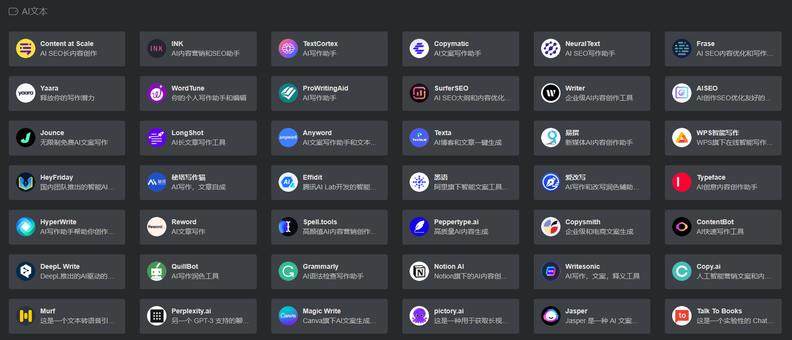792x340 pixels.
Task: Click the text 'AI写作润色工具'
Action: (x=195, y=276)
